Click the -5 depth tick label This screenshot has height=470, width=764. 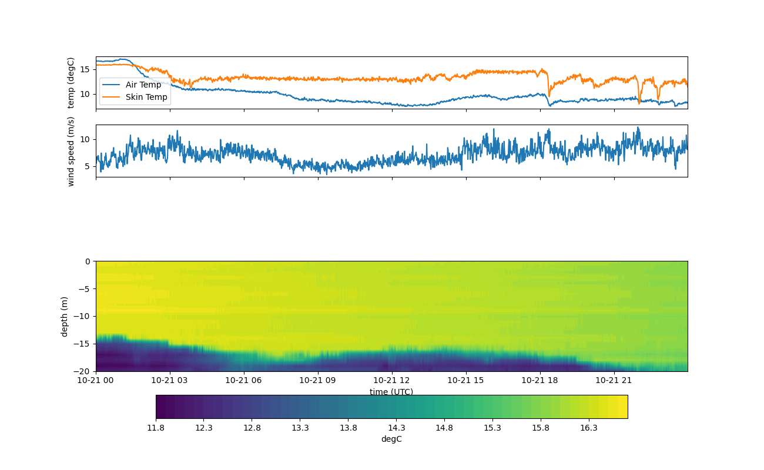pyautogui.click(x=85, y=288)
